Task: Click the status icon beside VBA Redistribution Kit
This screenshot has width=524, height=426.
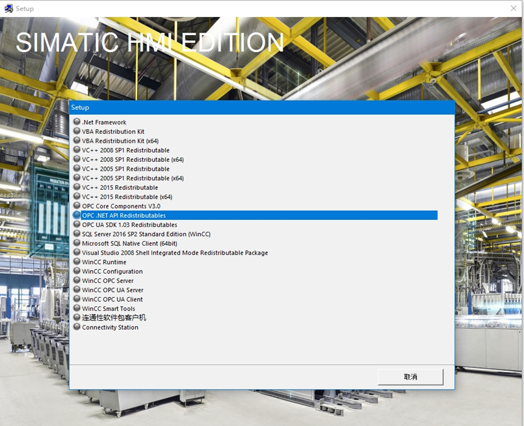Action: click(x=77, y=131)
